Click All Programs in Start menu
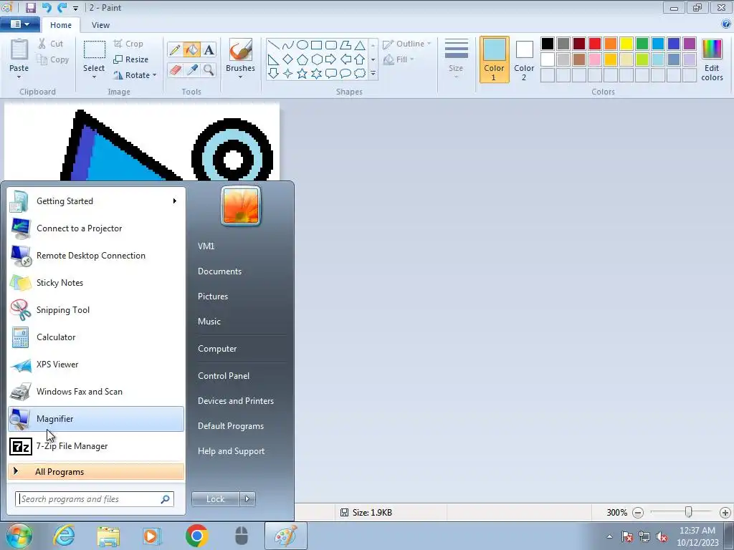This screenshot has height=550, width=734. 96,471
